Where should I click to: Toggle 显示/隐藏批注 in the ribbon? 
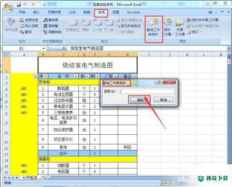pos(129,20)
